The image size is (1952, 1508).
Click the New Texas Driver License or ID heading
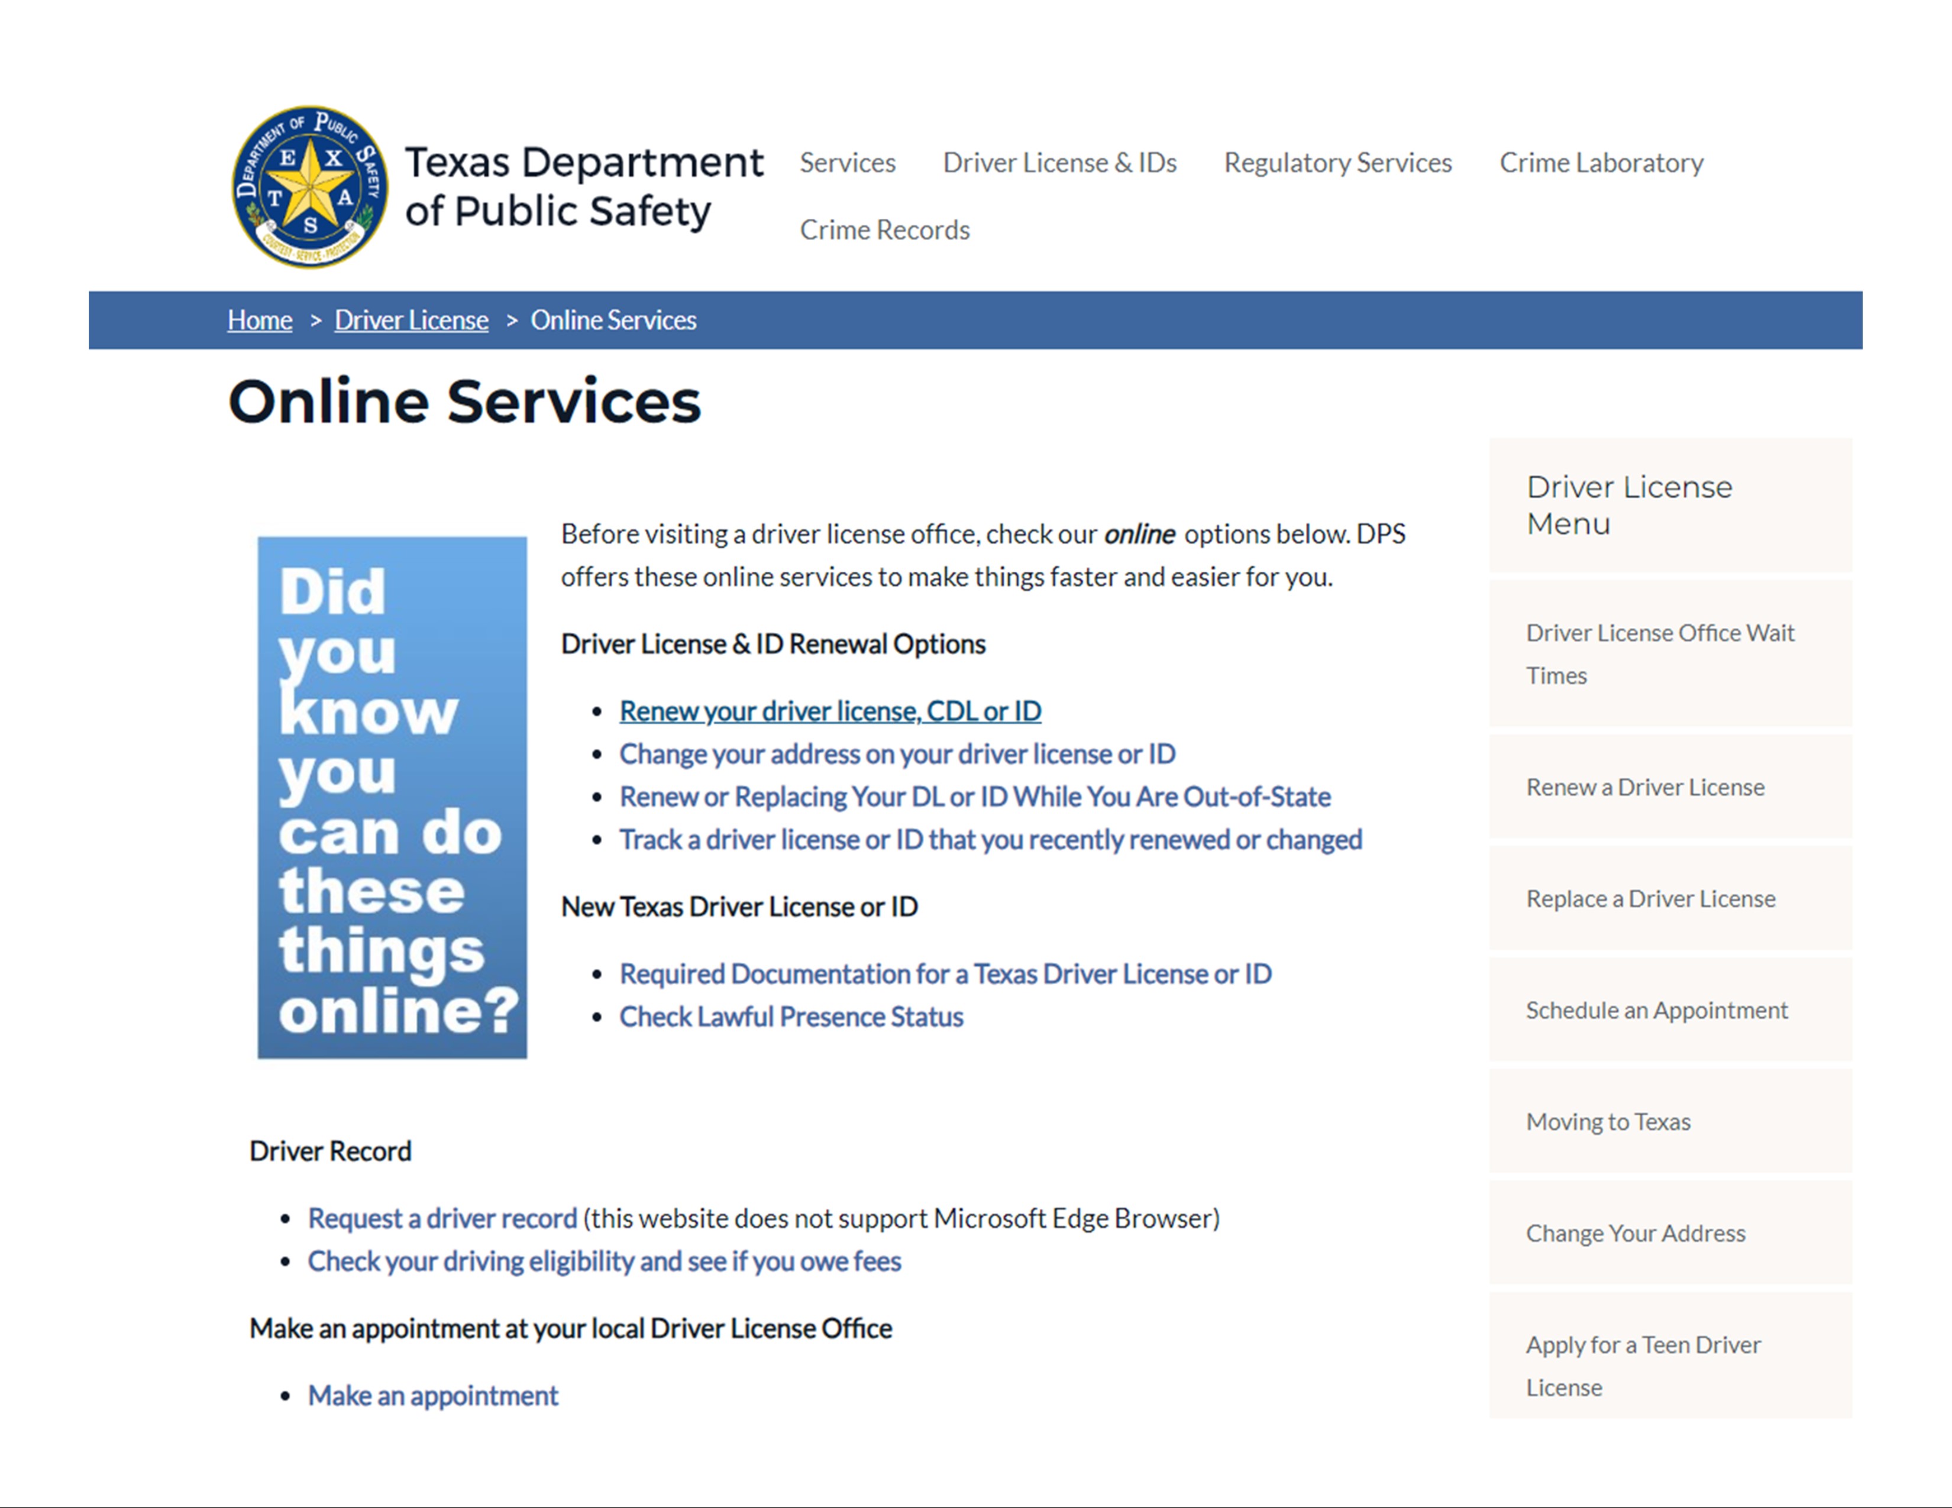[x=739, y=907]
